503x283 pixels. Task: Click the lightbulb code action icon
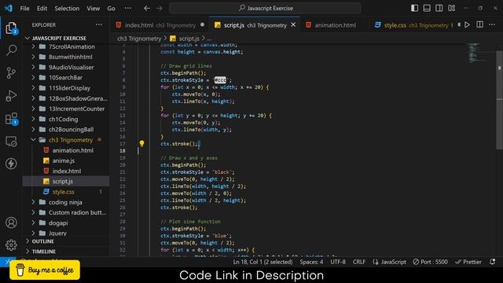click(x=141, y=143)
